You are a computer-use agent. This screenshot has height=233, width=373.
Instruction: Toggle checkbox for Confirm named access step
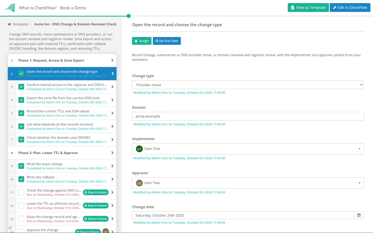point(21,87)
